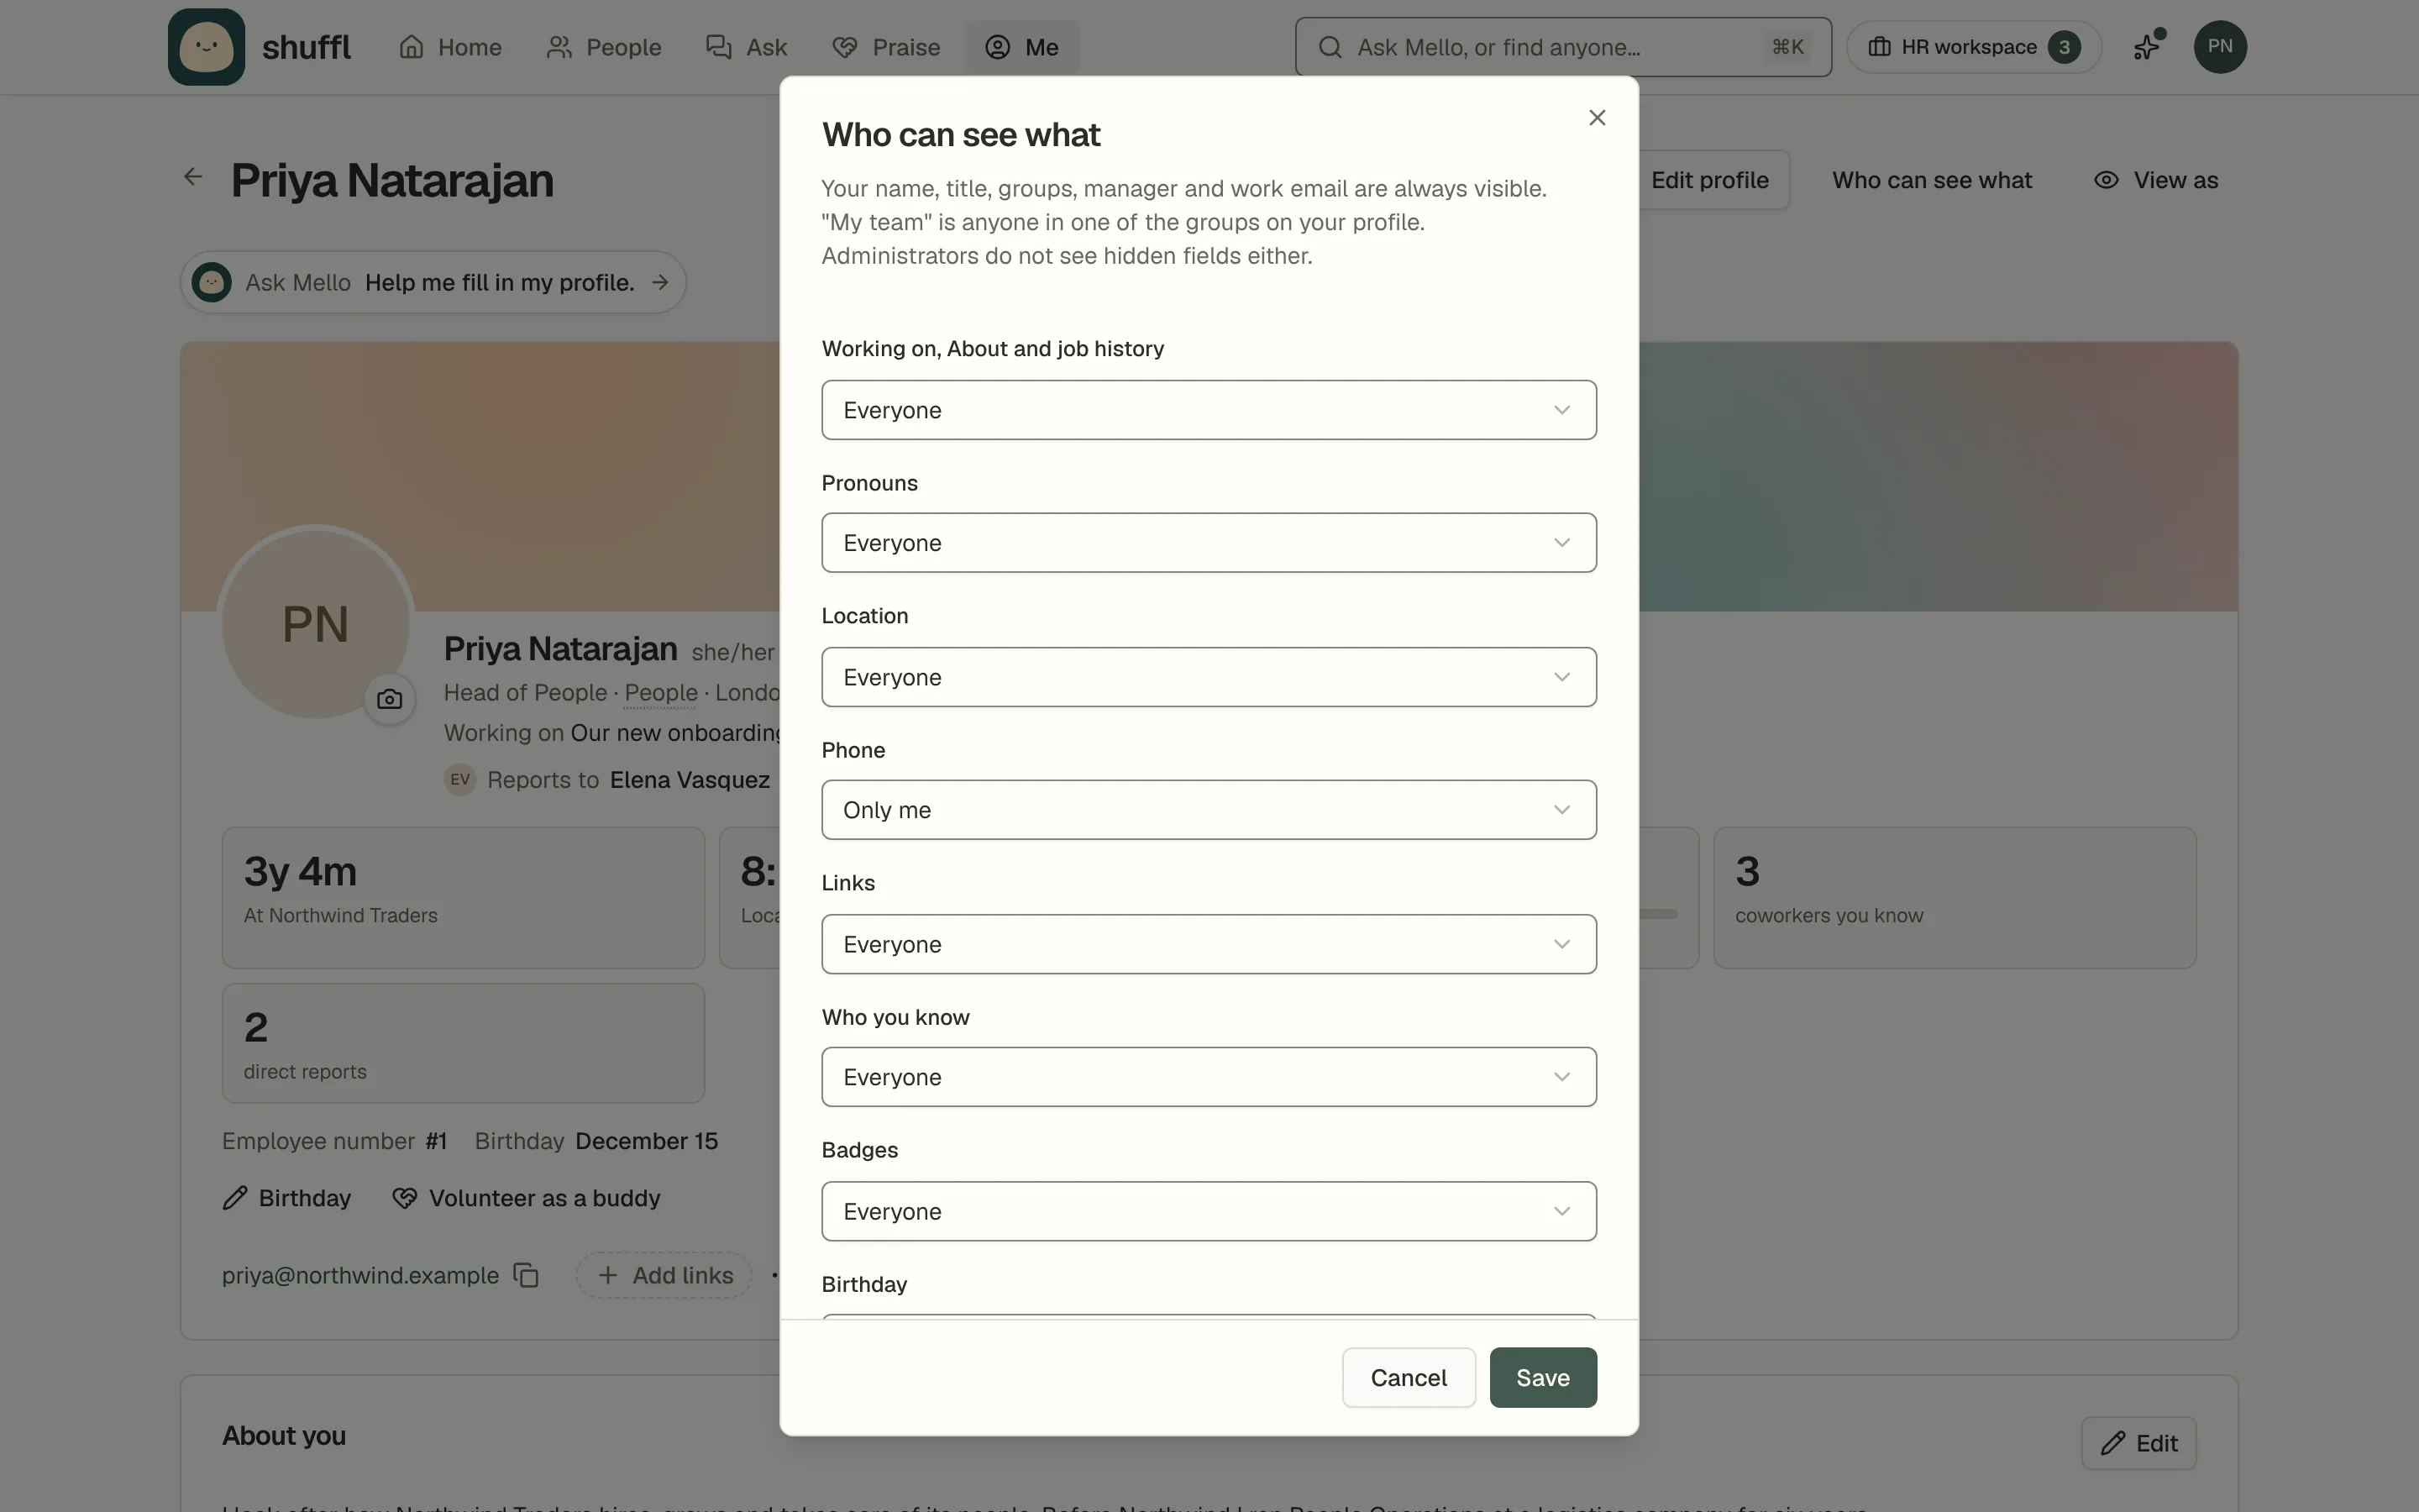The width and height of the screenshot is (2419, 1512).
Task: Click the pencil Birthday edit link
Action: pyautogui.click(x=287, y=1198)
